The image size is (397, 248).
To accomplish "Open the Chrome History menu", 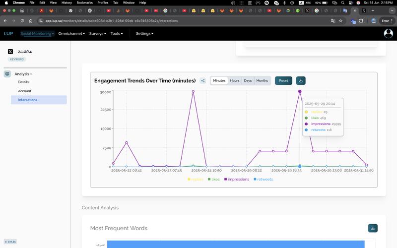I will [66, 2].
